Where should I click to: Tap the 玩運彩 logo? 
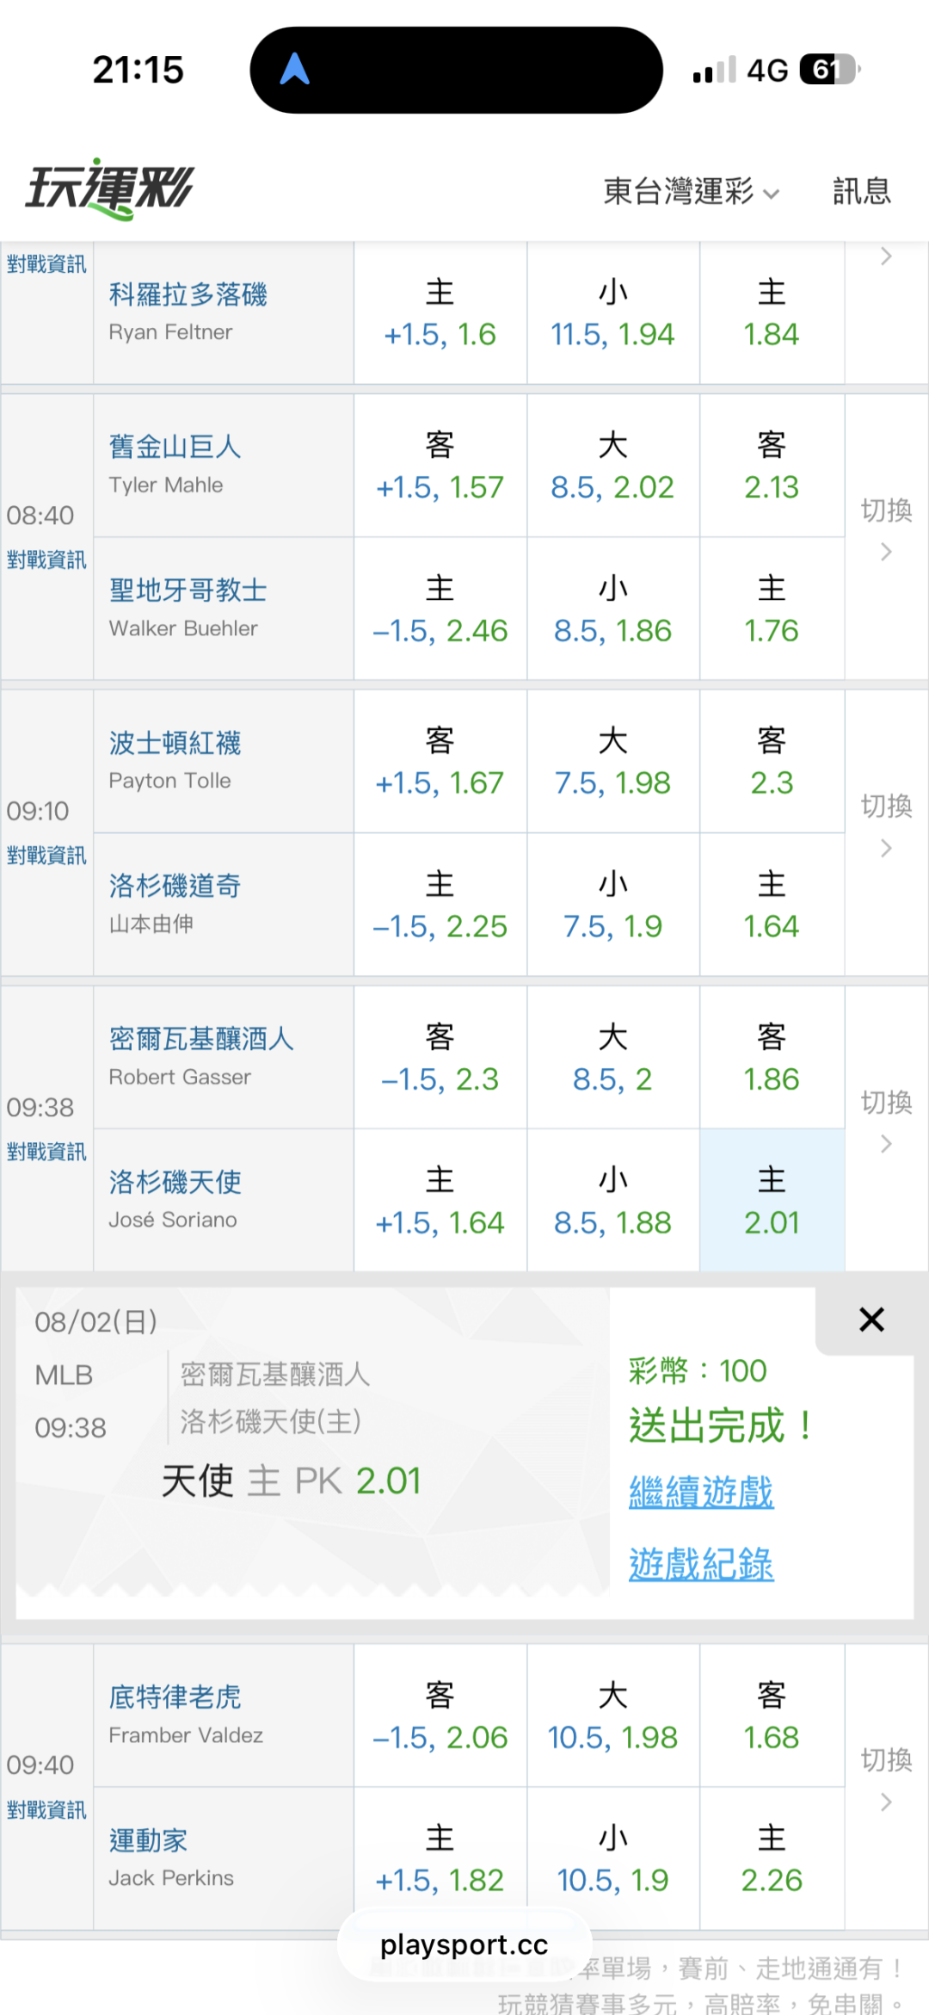[110, 189]
